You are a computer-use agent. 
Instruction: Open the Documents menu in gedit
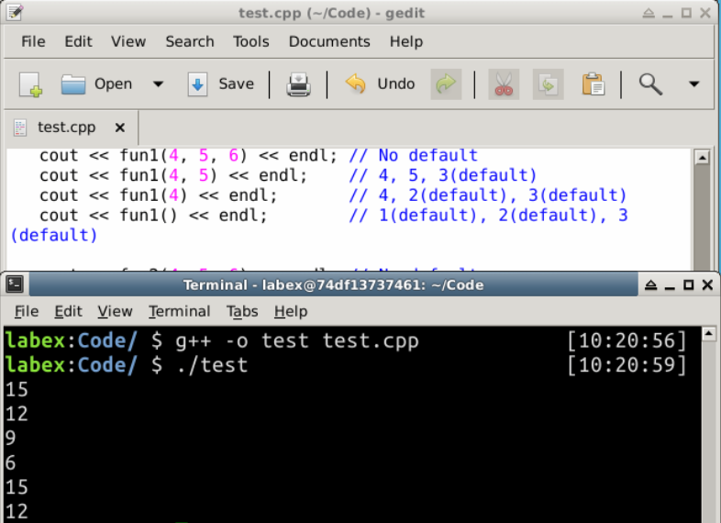[329, 41]
